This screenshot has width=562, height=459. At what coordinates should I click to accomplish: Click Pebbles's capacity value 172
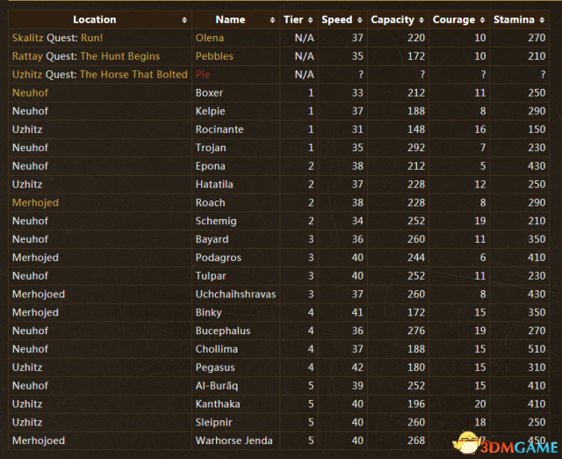(x=416, y=56)
